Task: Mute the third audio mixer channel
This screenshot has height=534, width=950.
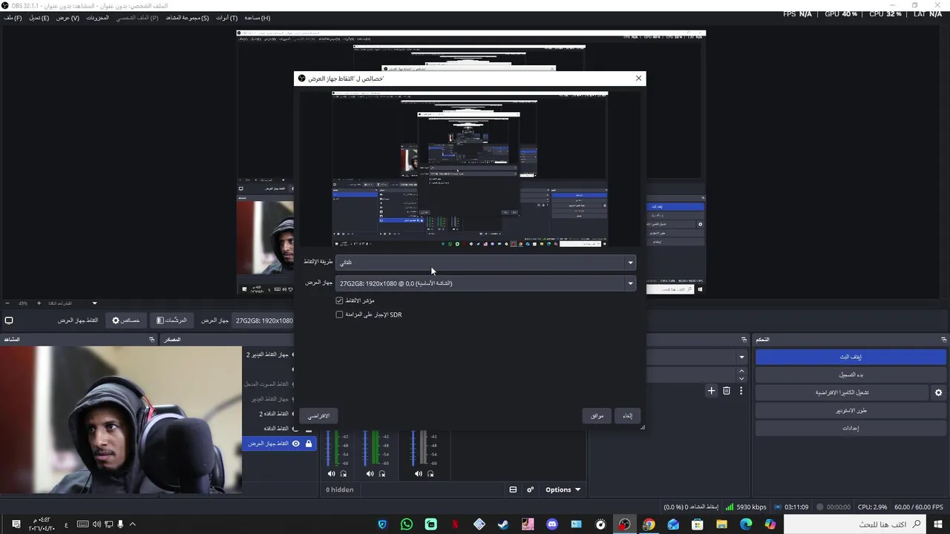Action: 419,474
